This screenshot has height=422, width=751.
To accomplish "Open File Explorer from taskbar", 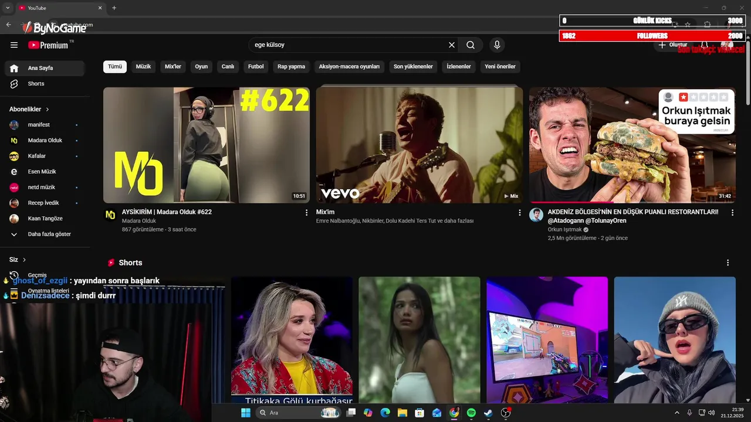I will click(402, 413).
